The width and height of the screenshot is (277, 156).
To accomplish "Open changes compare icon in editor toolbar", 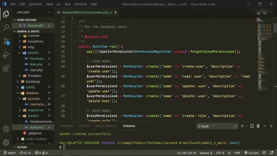I will (x=258, y=13).
